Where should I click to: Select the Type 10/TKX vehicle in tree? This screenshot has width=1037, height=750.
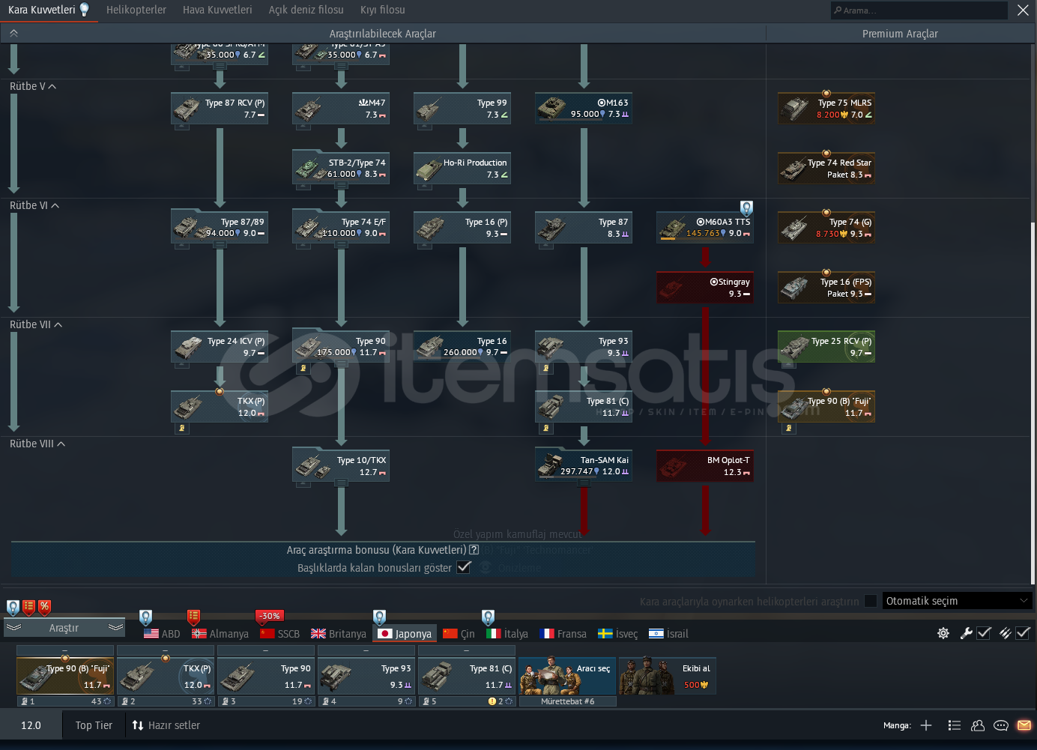(341, 466)
